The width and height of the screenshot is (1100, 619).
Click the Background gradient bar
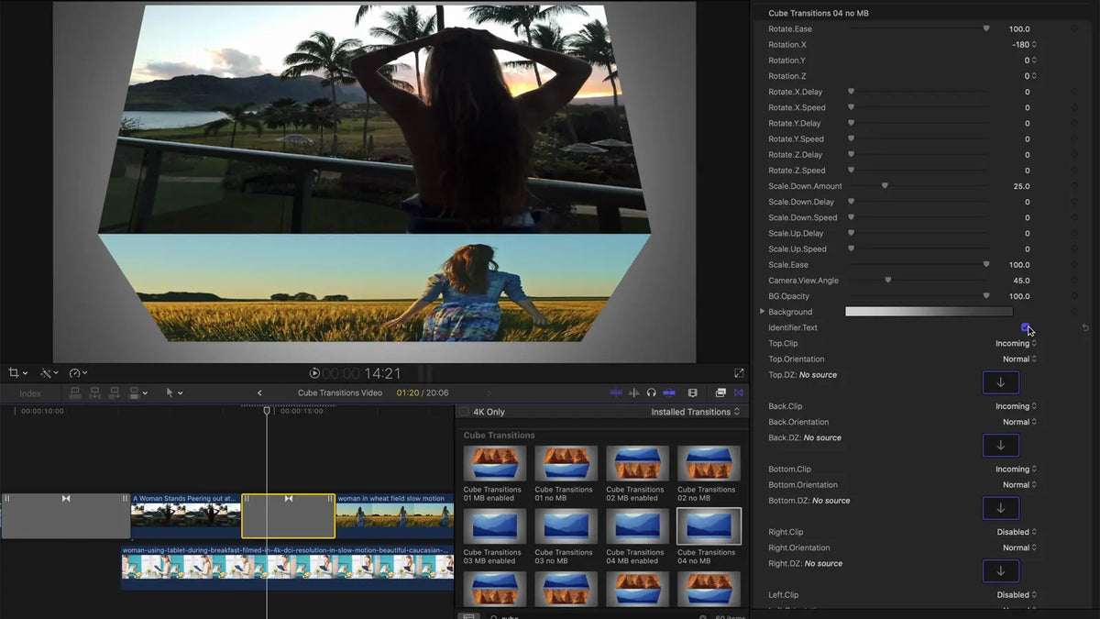coord(929,312)
